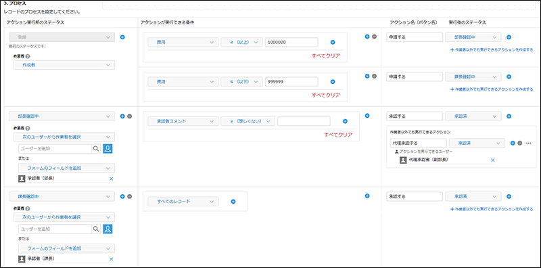Open the 承認者コメント field dropdown

click(x=183, y=121)
